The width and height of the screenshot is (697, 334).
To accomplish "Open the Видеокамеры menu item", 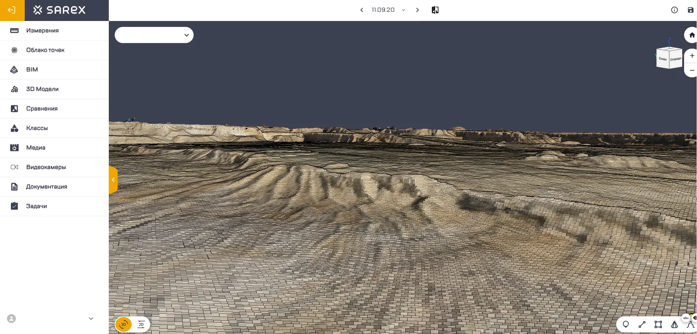I will (46, 167).
